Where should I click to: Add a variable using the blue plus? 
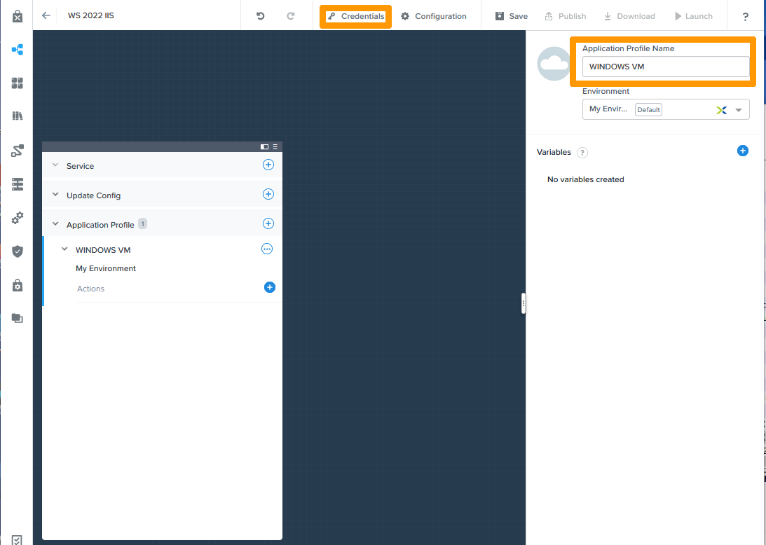743,151
